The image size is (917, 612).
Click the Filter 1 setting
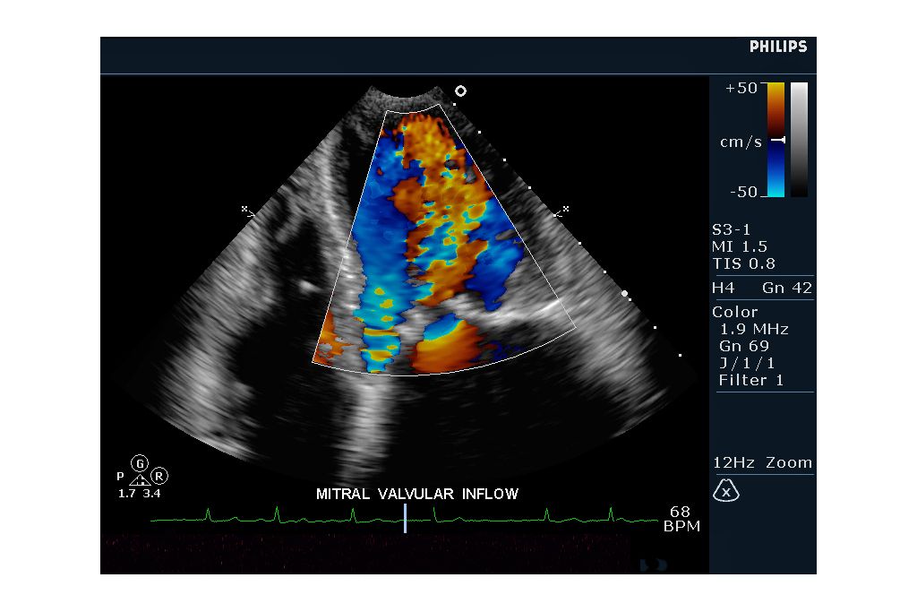[750, 380]
